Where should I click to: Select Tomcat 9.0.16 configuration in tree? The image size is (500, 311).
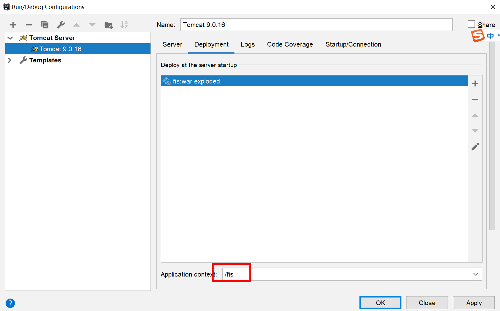[x=78, y=49]
